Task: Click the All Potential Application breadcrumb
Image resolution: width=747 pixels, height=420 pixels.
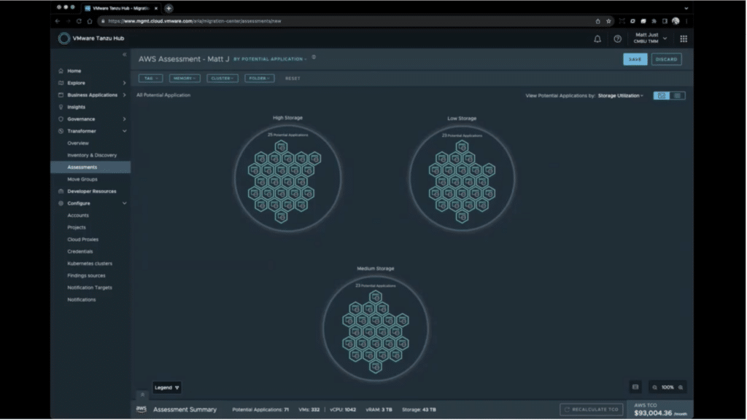Action: [163, 95]
